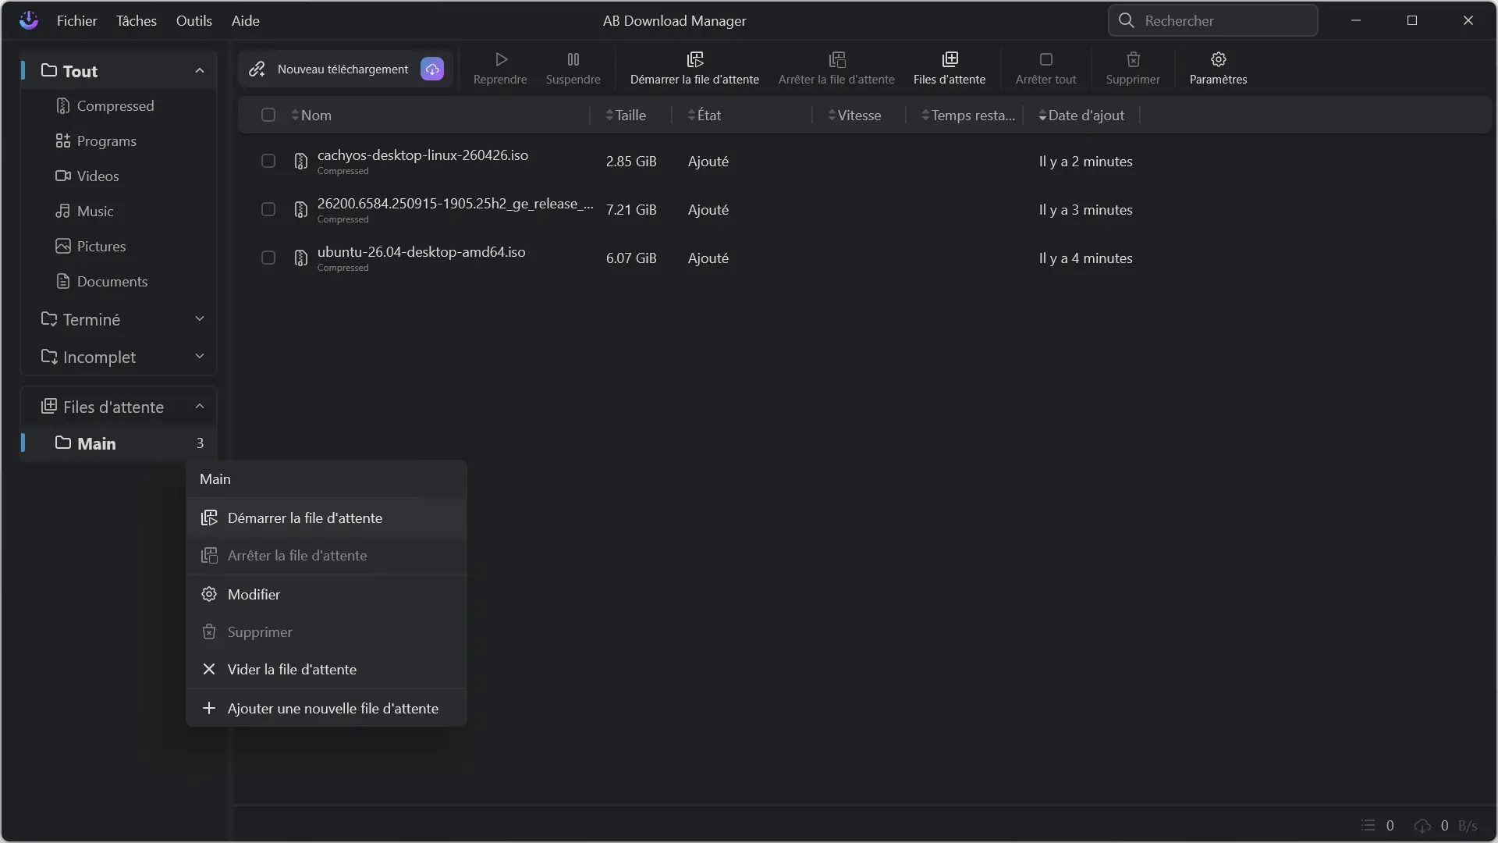Select the Music category

tap(119, 211)
